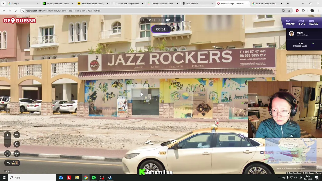Expand hidden system tray icons
Viewport: 322px width, 181px height.
pos(279,178)
